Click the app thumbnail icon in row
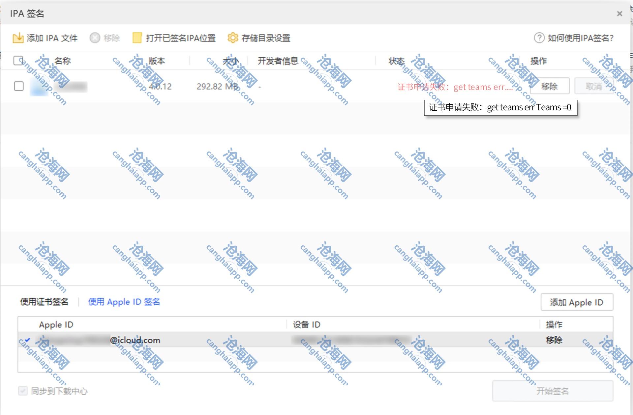 coord(39,87)
